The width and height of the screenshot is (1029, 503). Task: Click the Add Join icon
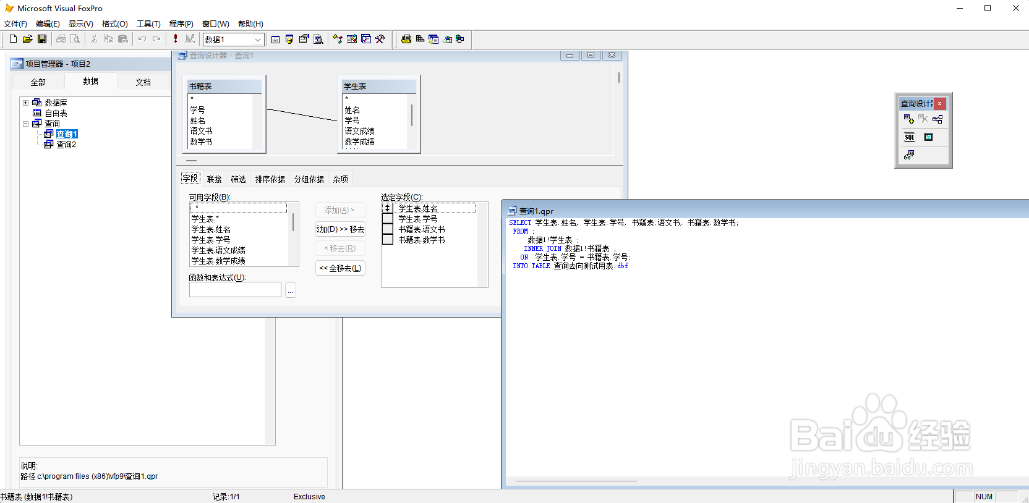pyautogui.click(x=937, y=119)
